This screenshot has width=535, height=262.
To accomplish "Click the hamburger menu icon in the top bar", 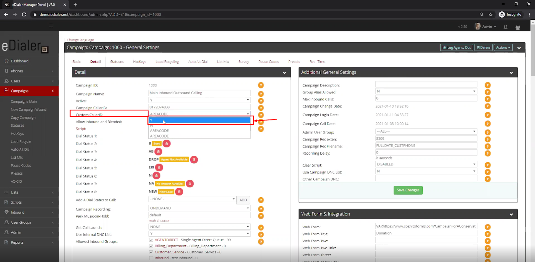I will pyautogui.click(x=51, y=26).
